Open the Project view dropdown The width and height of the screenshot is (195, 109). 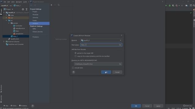tap(8, 9)
